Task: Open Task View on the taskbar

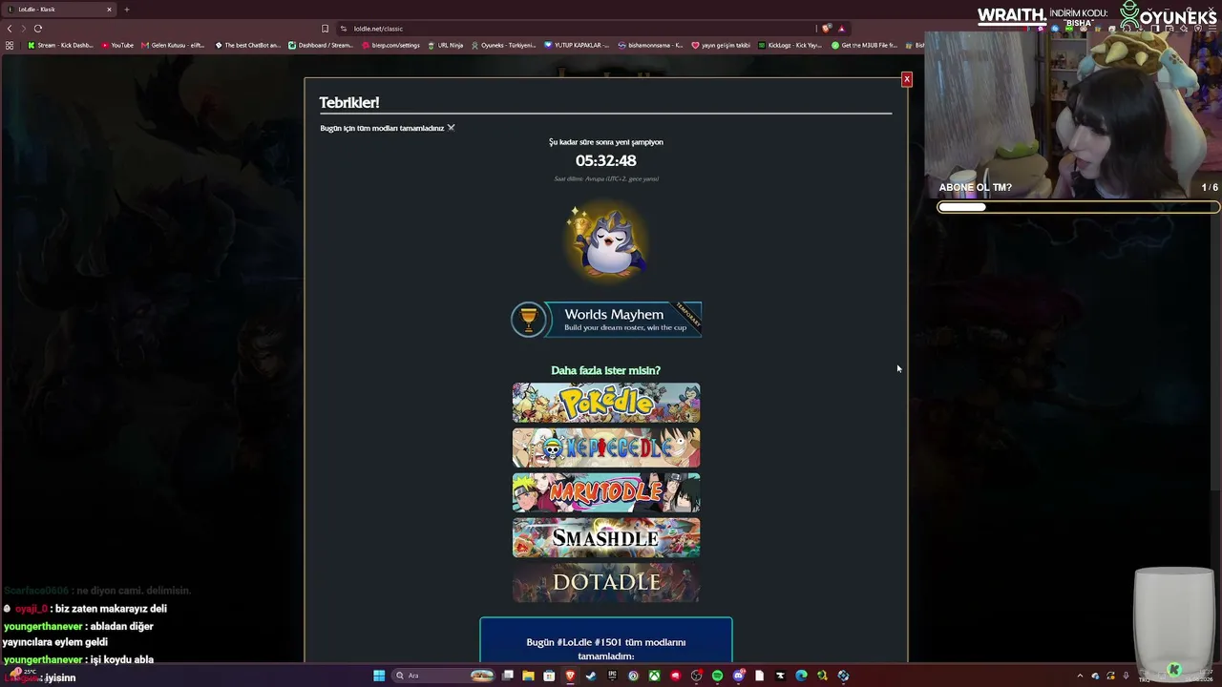Action: coord(508,676)
